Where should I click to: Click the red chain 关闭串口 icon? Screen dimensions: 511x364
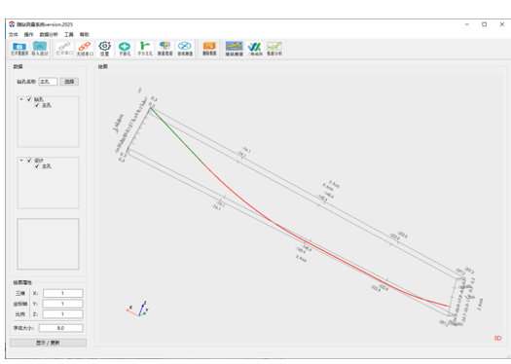click(x=85, y=49)
